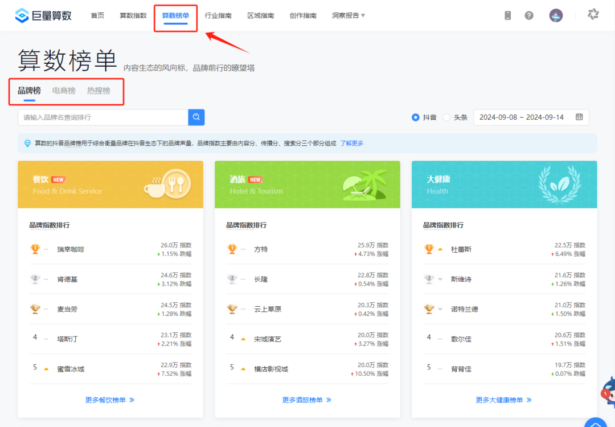Click the brand search input field
The height and width of the screenshot is (427, 615).
102,117
